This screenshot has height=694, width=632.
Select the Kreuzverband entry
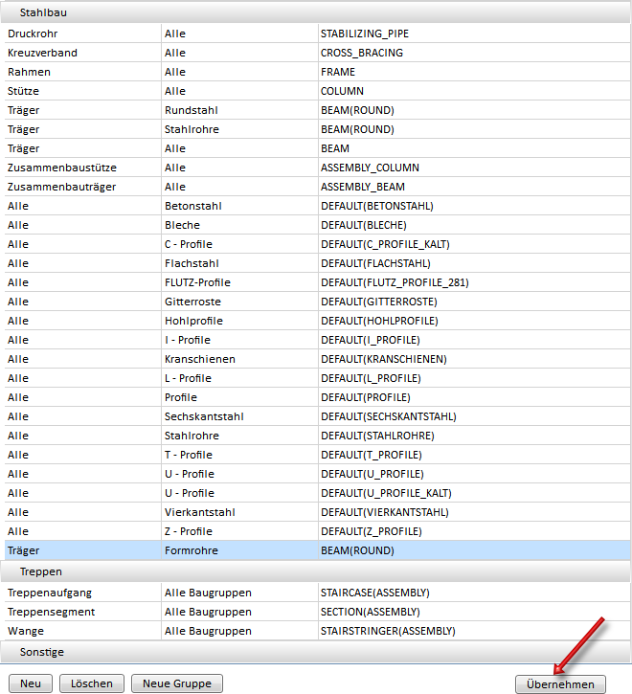click(x=42, y=53)
